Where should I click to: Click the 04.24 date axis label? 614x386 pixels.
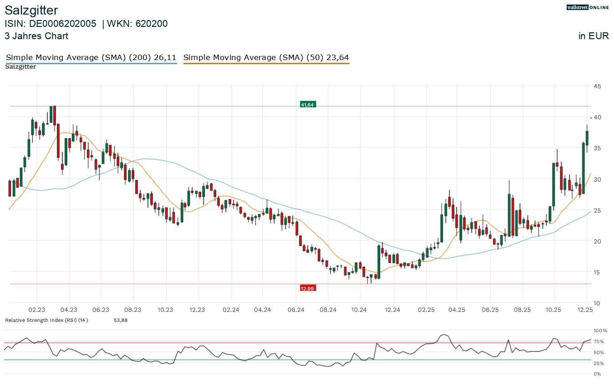coord(263,310)
